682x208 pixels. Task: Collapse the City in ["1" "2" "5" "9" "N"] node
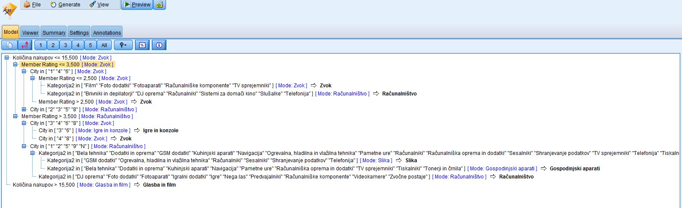pyautogui.click(x=24, y=146)
